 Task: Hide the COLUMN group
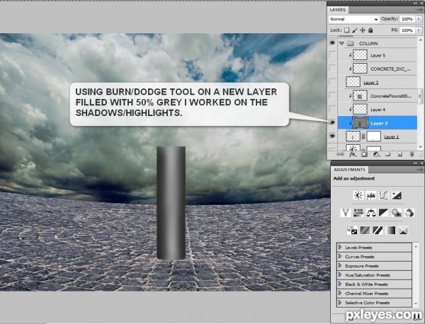coord(332,43)
